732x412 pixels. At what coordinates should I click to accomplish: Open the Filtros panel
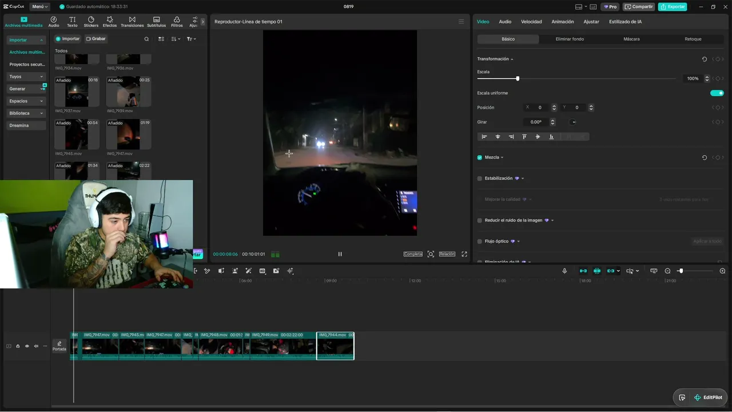tap(177, 22)
